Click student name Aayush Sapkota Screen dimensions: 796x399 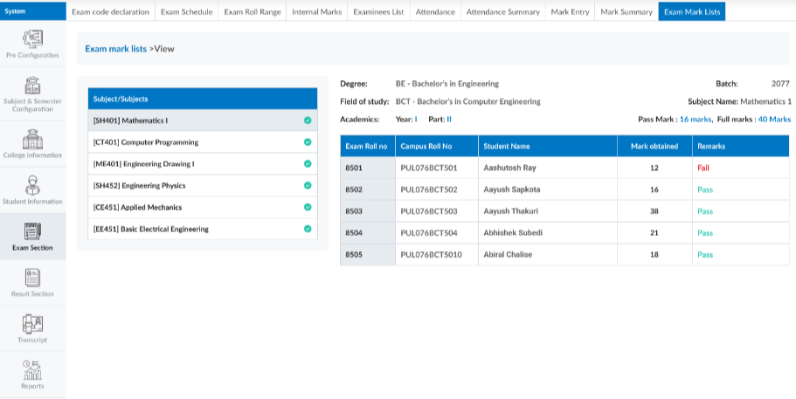[x=512, y=189]
